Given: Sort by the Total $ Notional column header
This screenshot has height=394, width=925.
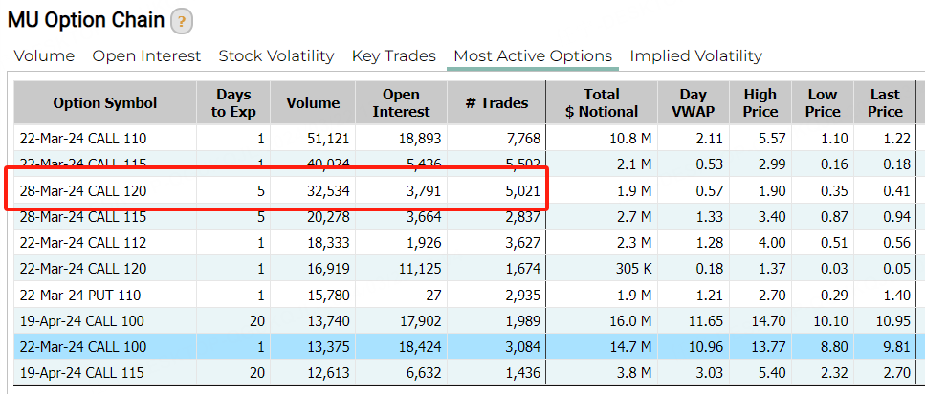Looking at the screenshot, I should (x=602, y=103).
